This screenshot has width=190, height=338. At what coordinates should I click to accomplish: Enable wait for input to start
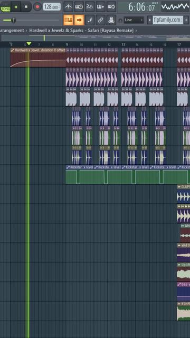pyautogui.click(x=79, y=7)
